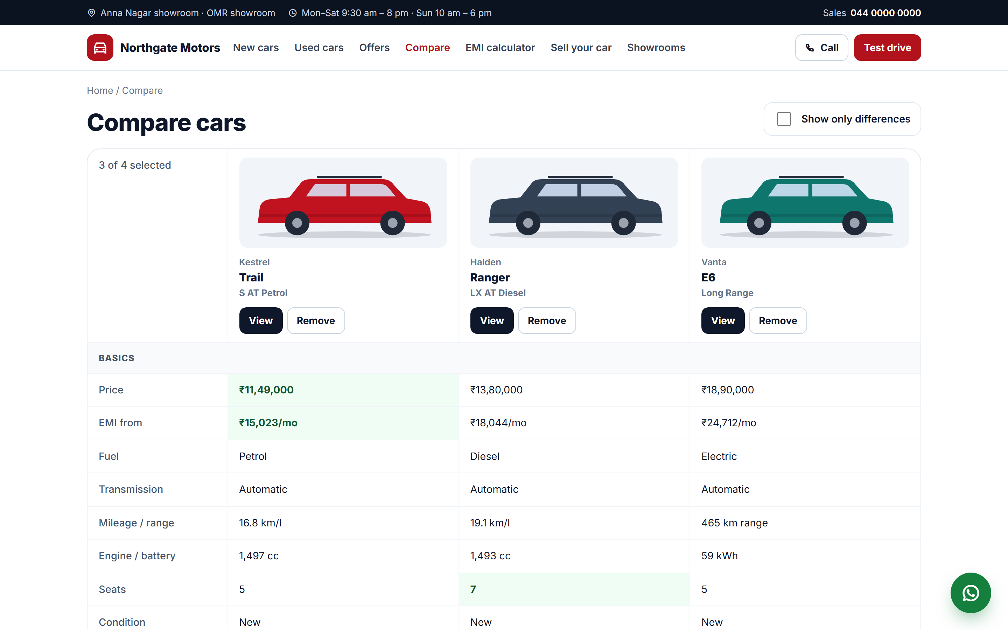Click the highlighted 7 seats cell
The height and width of the screenshot is (630, 1008).
click(574, 589)
